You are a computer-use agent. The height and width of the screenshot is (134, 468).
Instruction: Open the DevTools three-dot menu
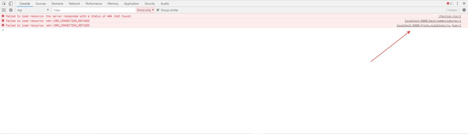point(457,4)
